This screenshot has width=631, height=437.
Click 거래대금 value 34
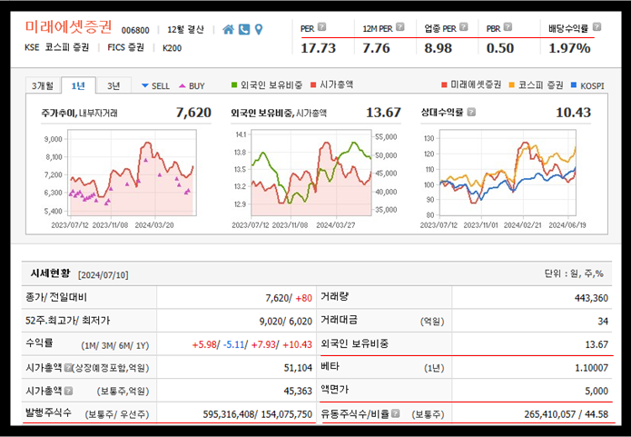click(603, 322)
